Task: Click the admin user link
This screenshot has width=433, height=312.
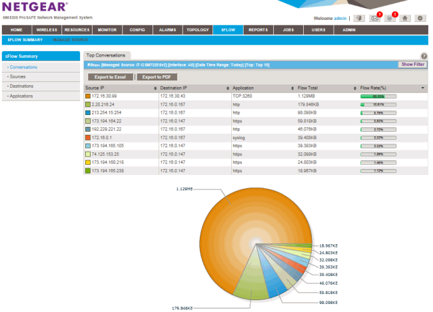Action: 340,18
